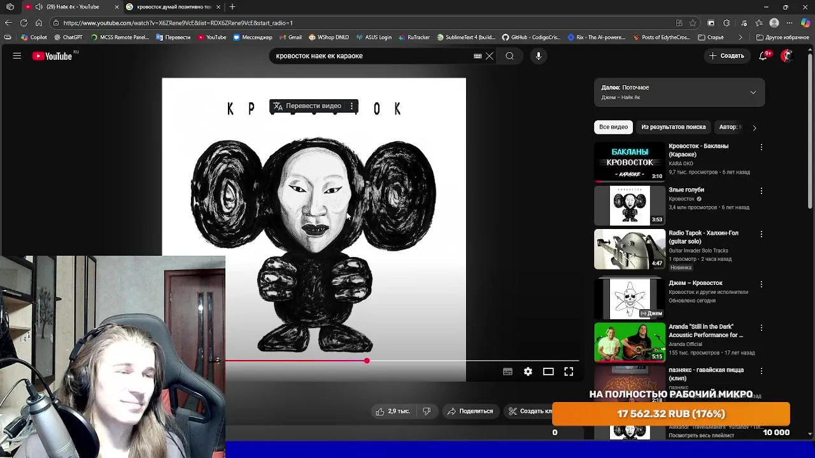
Task: Click the KARA OKO channel name
Action: click(681, 164)
